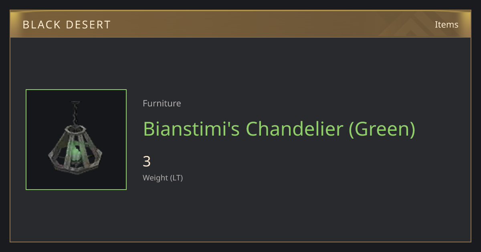The height and width of the screenshot is (252, 481).
Task: Open the Items section link
Action: point(447,24)
